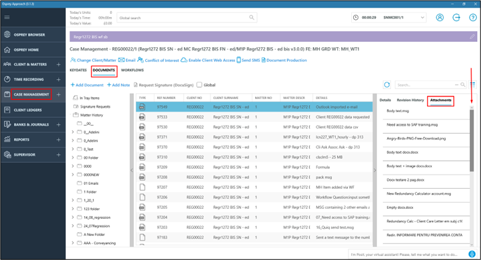Click the Email link
Screen dimensions: 481x260
coord(127,60)
